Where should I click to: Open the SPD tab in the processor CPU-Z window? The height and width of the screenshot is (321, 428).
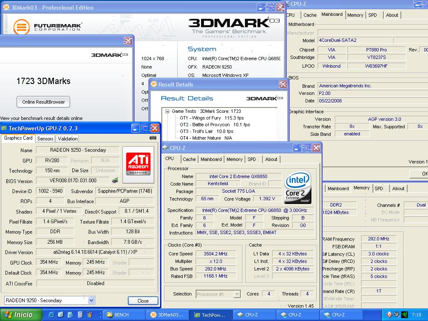(252, 159)
